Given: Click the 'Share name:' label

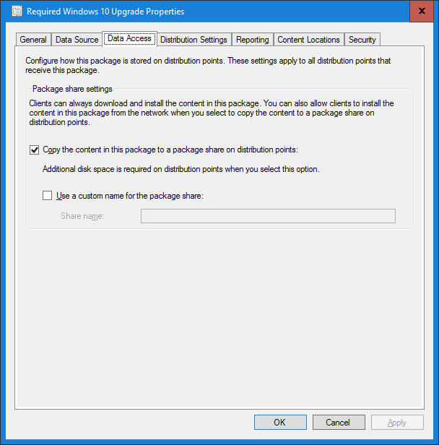Looking at the screenshot, I should [82, 216].
